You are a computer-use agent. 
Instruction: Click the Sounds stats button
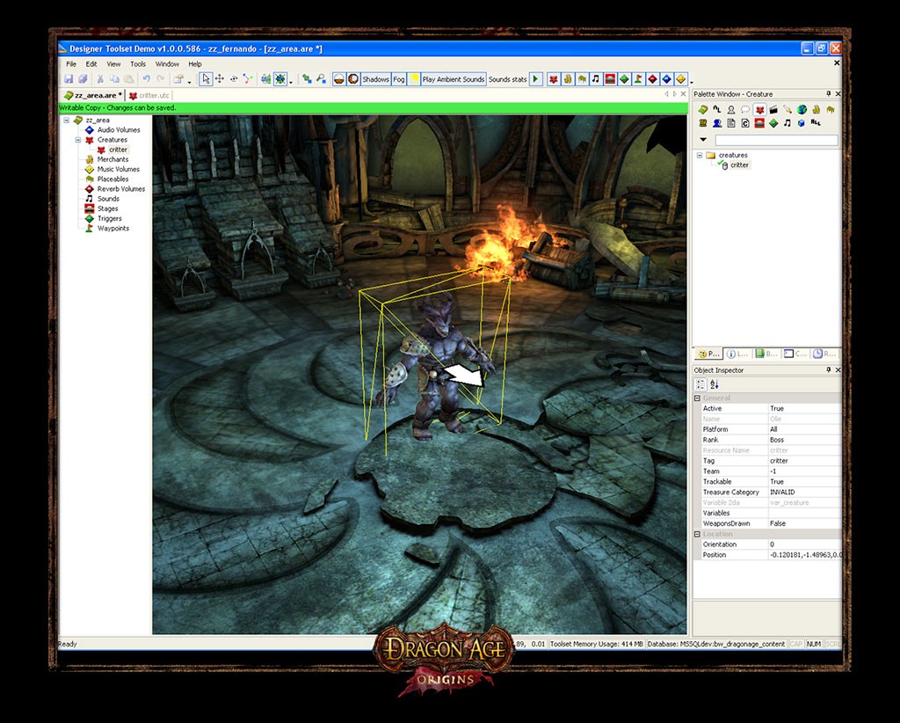507,79
